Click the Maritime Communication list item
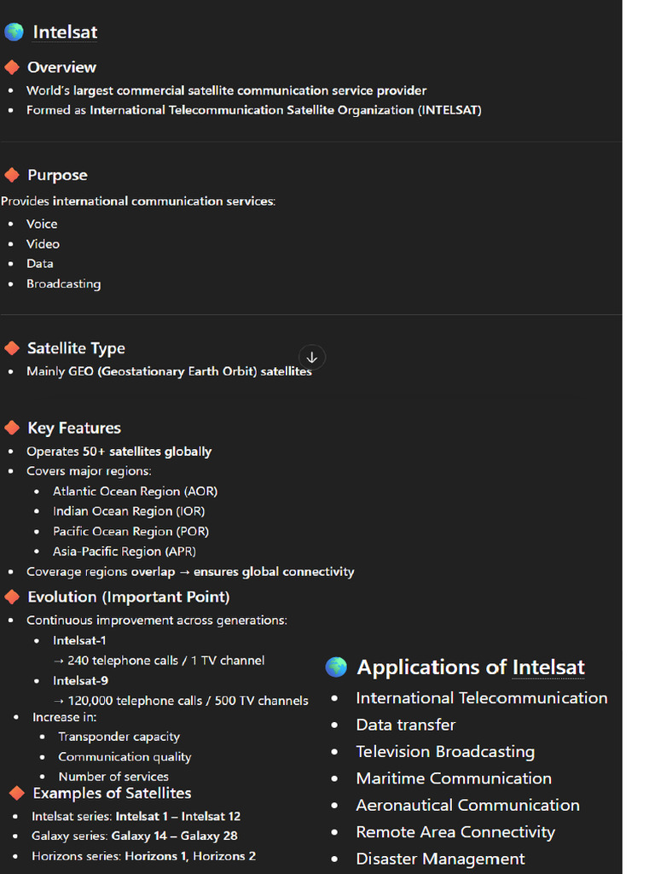The width and height of the screenshot is (655, 874). 454,778
